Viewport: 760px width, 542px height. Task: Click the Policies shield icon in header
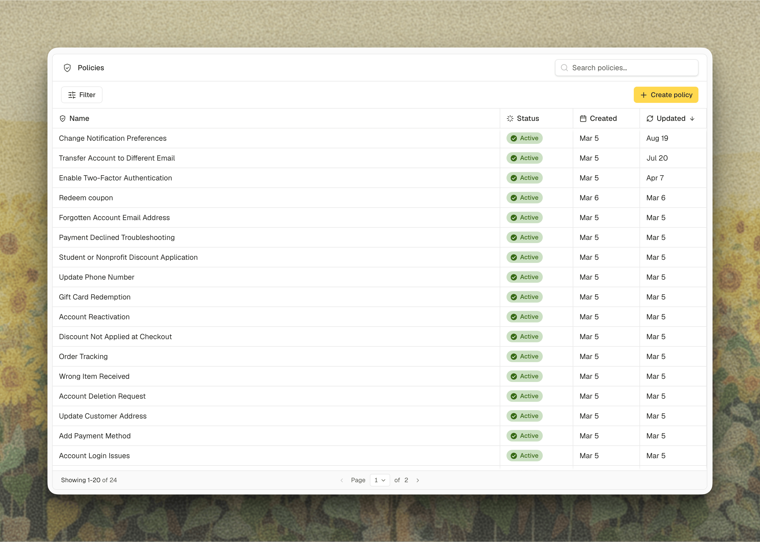67,68
